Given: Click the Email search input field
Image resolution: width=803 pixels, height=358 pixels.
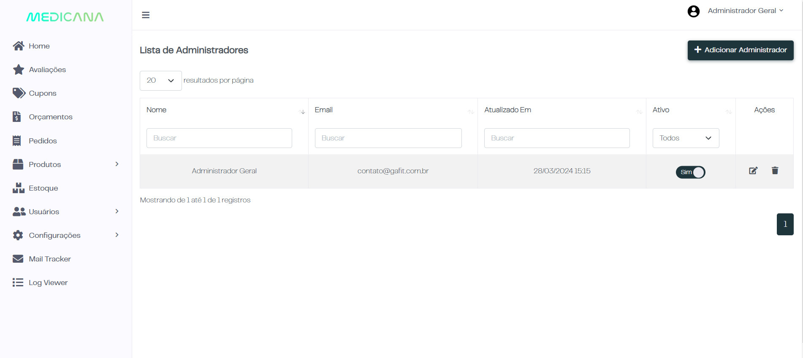Looking at the screenshot, I should tap(388, 138).
